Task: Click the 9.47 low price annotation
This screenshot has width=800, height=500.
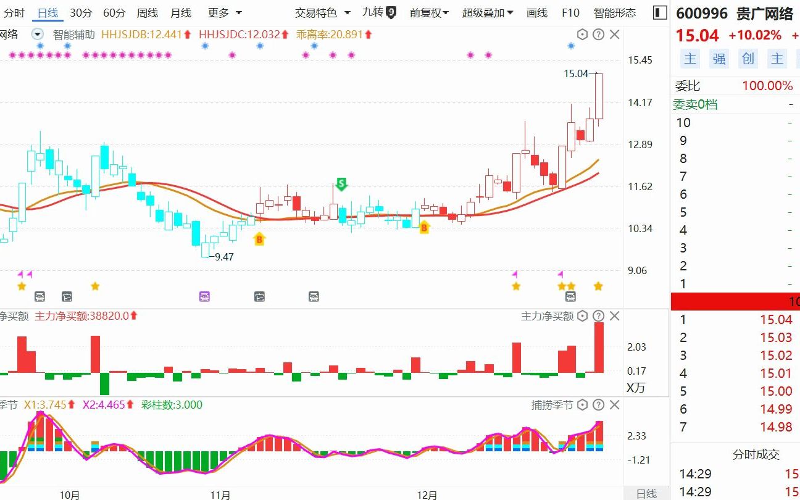Action: [x=224, y=257]
